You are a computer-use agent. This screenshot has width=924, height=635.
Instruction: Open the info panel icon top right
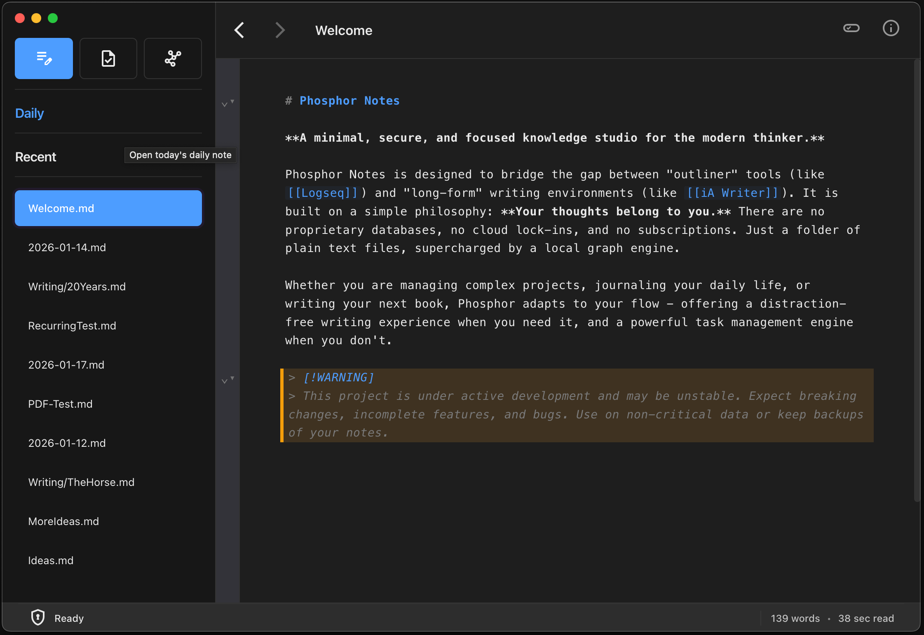tap(890, 28)
